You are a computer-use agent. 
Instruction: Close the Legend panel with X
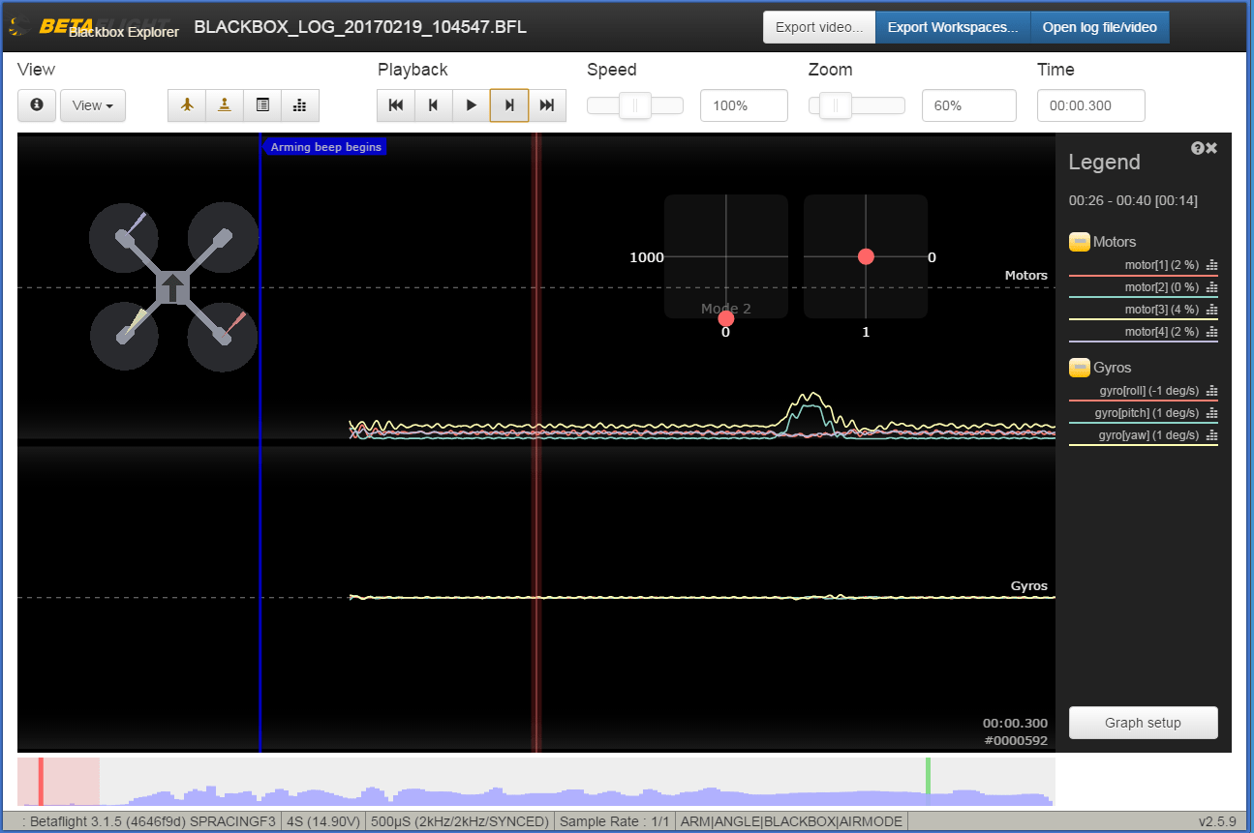[x=1211, y=148]
